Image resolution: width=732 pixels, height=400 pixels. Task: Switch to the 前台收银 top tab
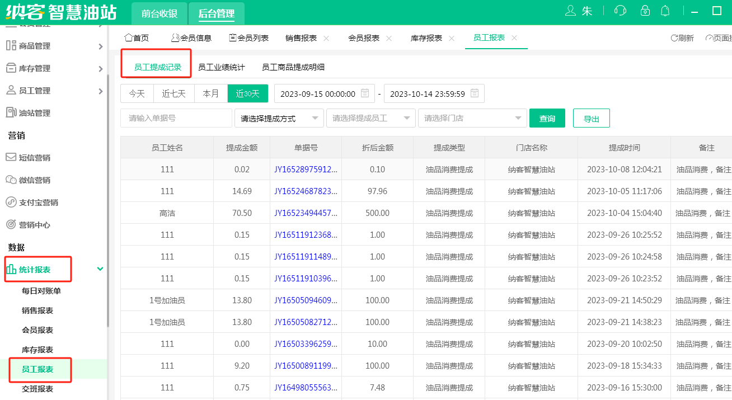pos(159,14)
